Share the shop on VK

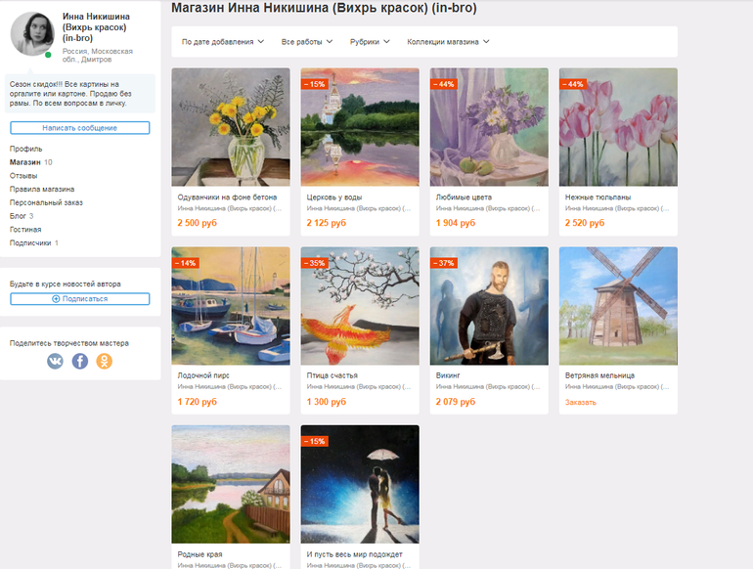[56, 361]
